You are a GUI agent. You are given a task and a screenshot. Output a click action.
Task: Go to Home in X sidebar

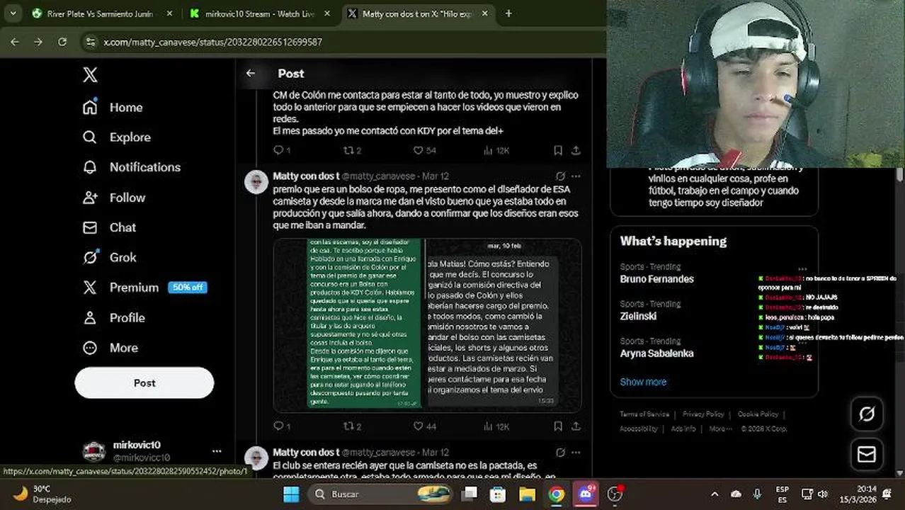pyautogui.click(x=113, y=107)
